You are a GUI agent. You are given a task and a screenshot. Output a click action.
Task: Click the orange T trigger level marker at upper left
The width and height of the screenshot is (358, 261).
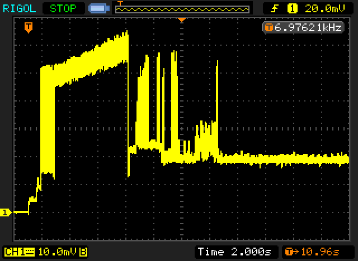tap(29, 27)
